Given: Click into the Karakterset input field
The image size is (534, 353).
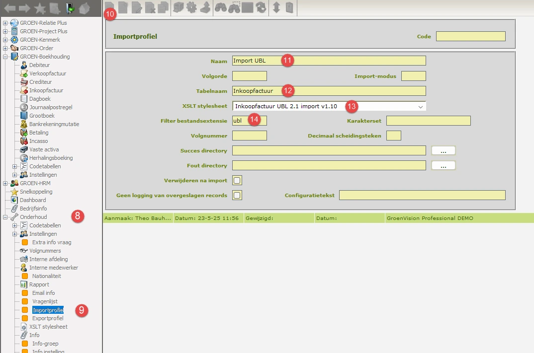Looking at the screenshot, I should pos(428,121).
